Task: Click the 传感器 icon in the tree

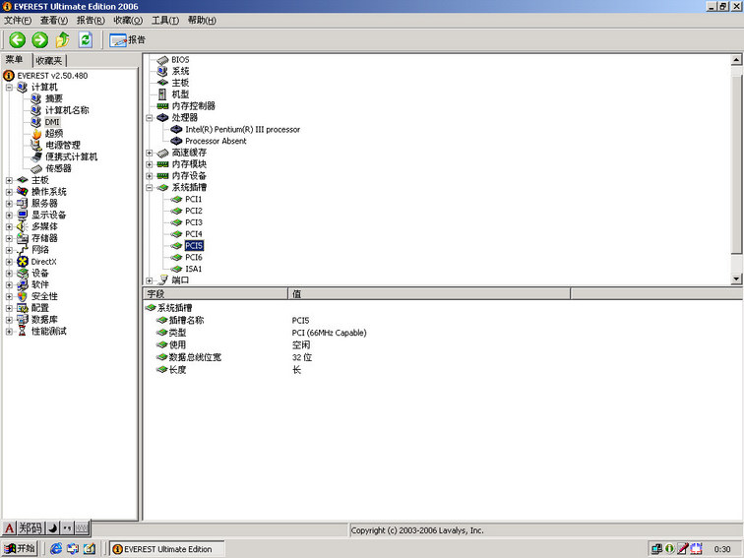Action: tap(36, 168)
